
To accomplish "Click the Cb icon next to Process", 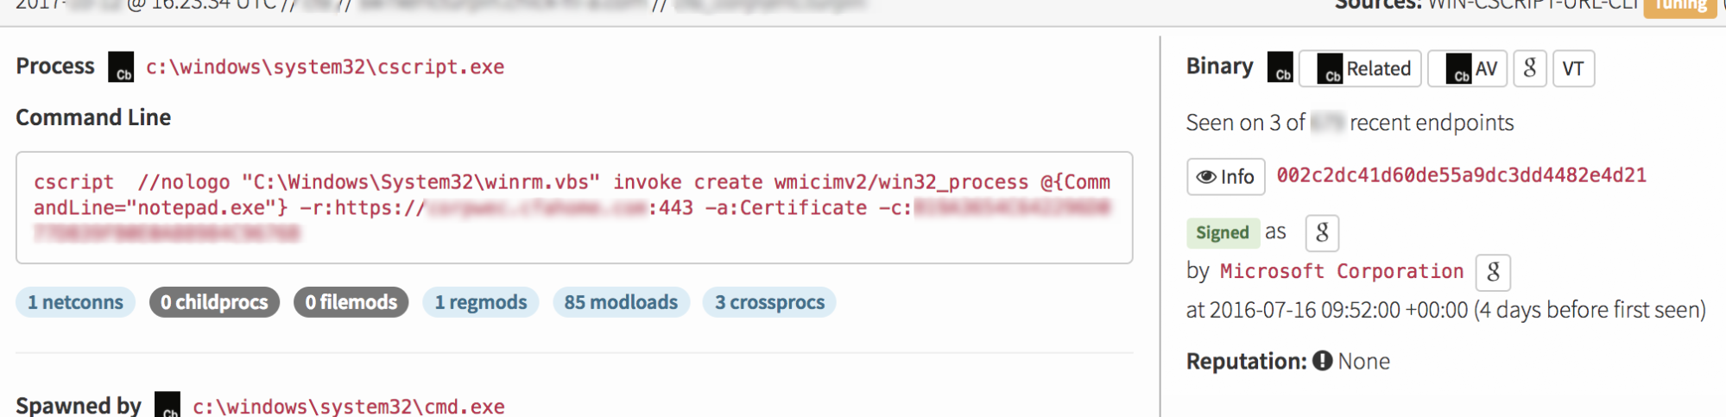I will coord(121,67).
